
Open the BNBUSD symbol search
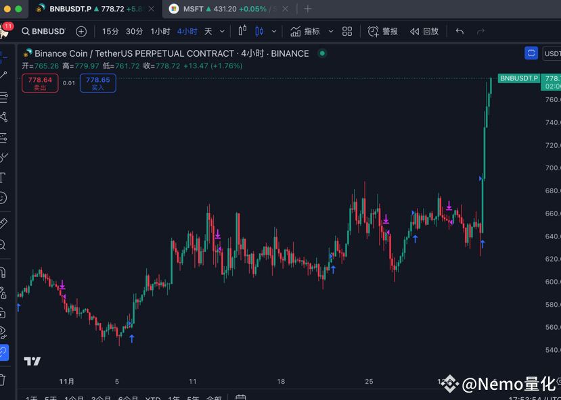point(44,32)
